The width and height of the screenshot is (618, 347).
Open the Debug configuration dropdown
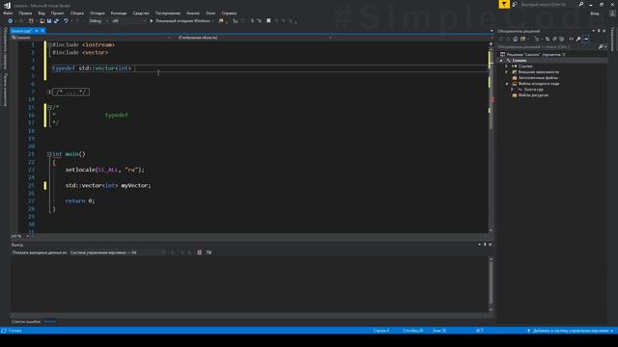98,21
